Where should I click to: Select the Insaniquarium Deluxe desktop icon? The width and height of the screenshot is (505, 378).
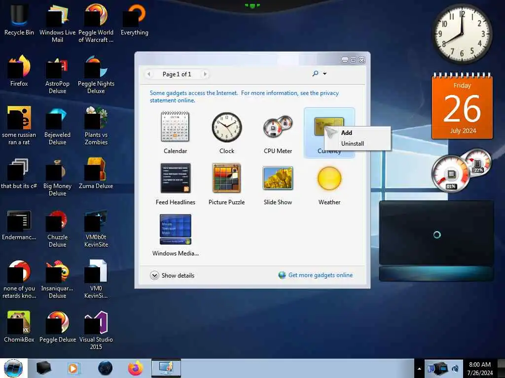click(57, 279)
